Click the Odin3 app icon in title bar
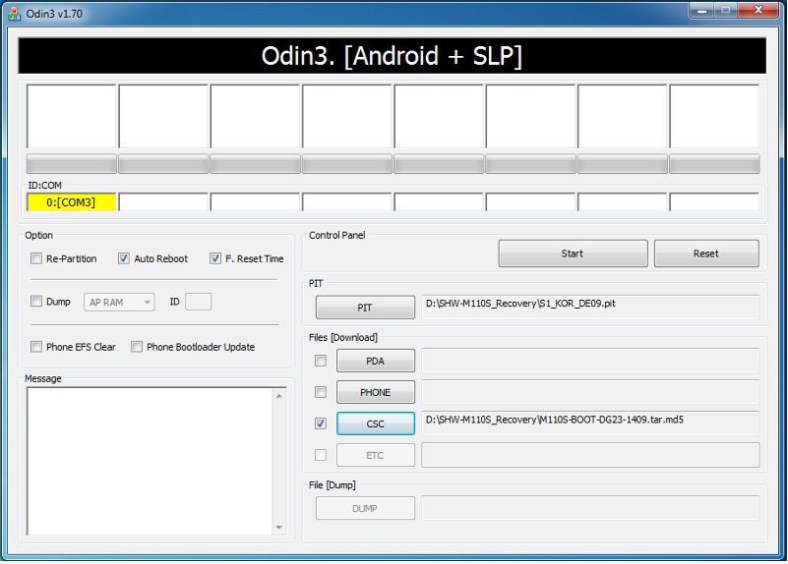This screenshot has height=564, width=788. coord(15,13)
